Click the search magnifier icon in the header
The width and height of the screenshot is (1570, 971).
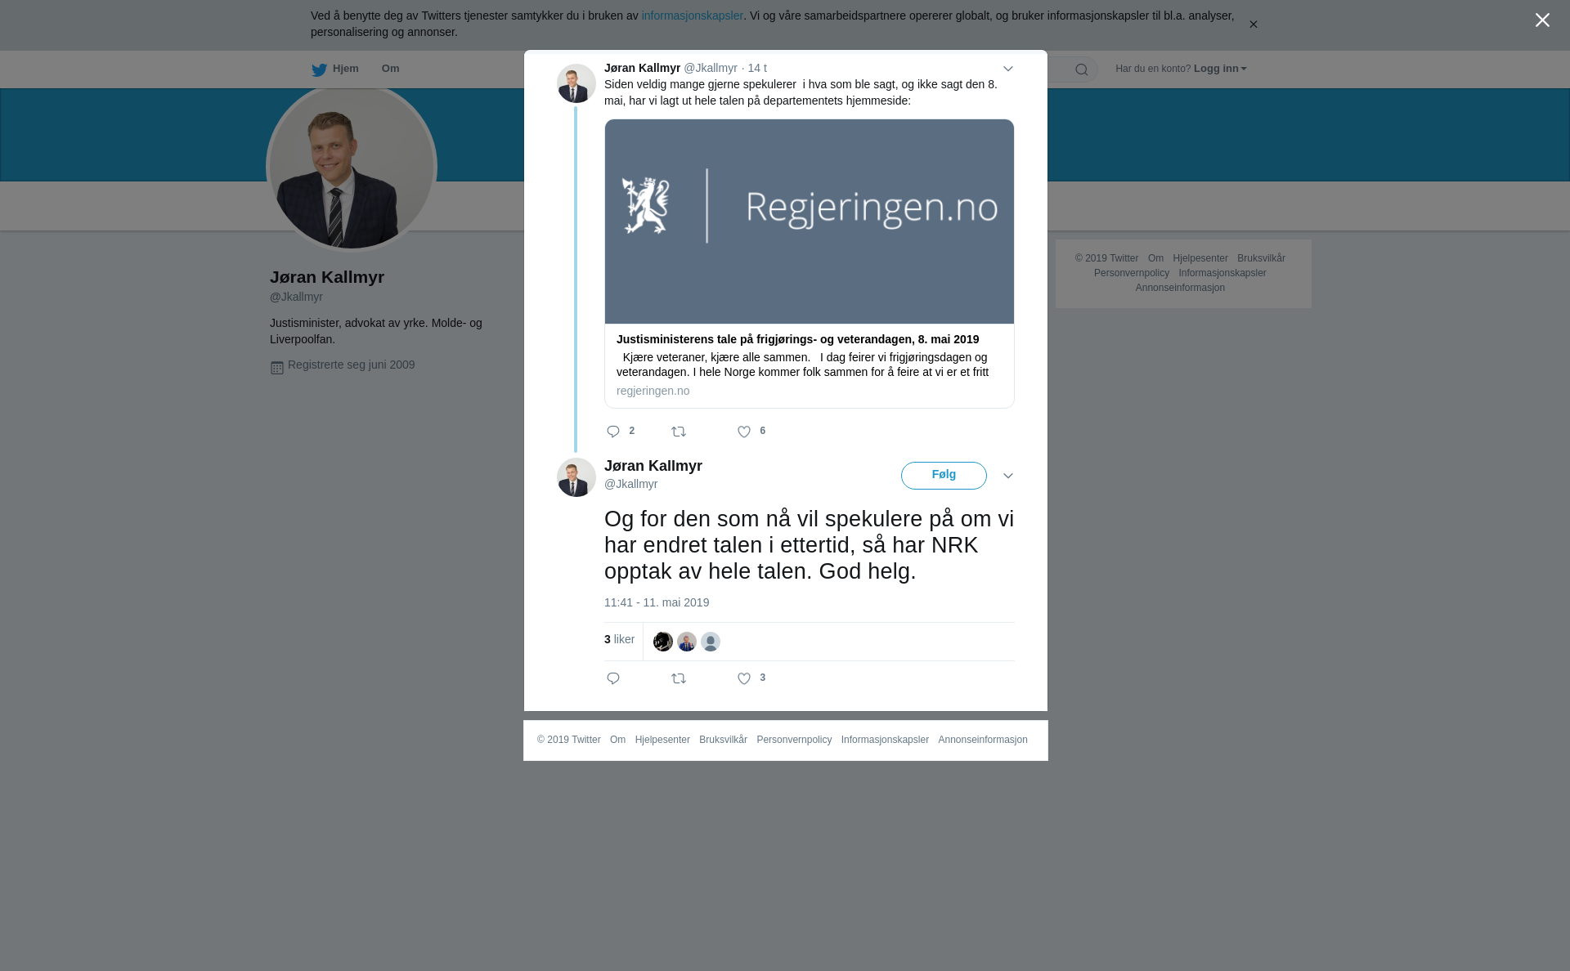[x=1082, y=69]
